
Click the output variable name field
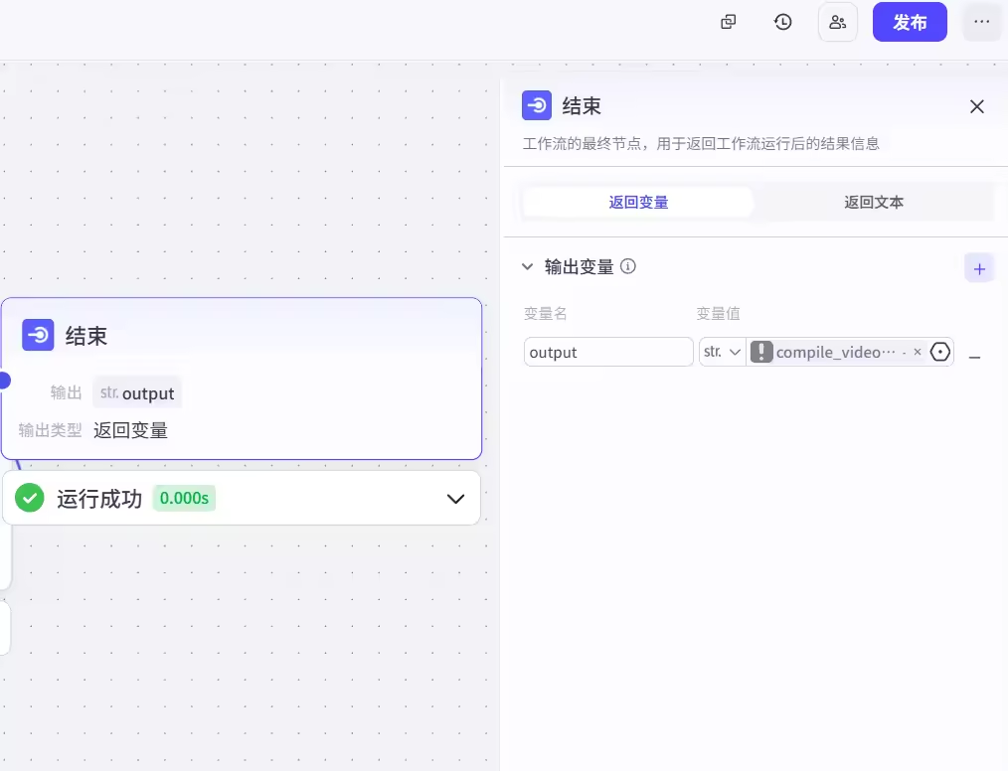pos(608,352)
